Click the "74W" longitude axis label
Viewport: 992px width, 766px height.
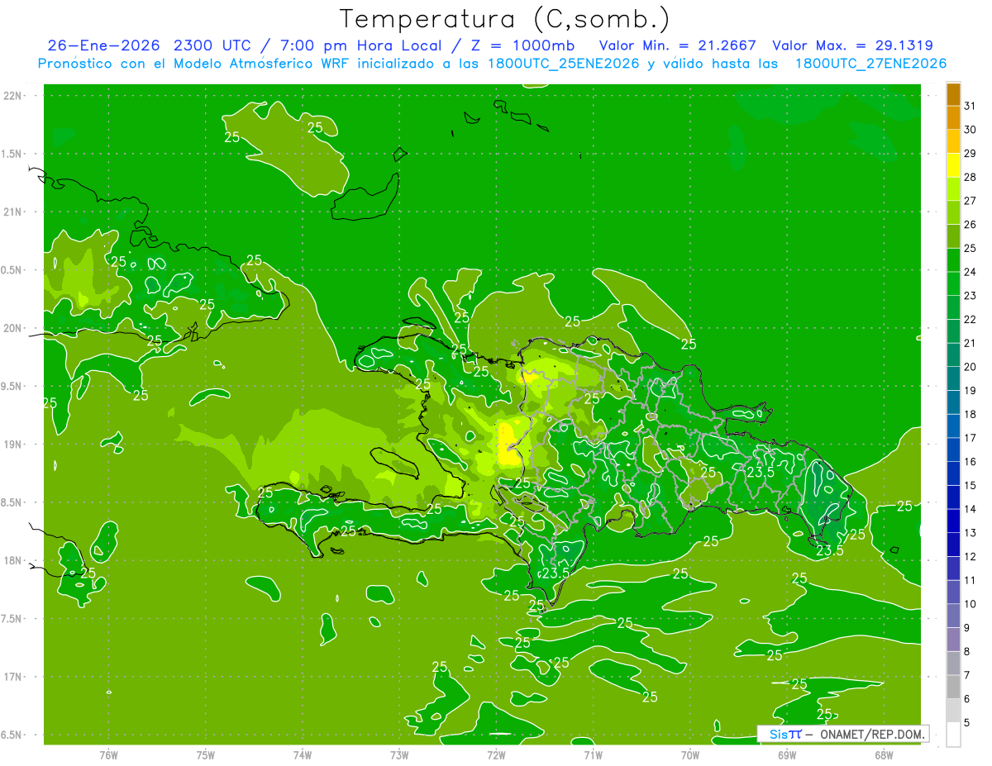click(303, 755)
